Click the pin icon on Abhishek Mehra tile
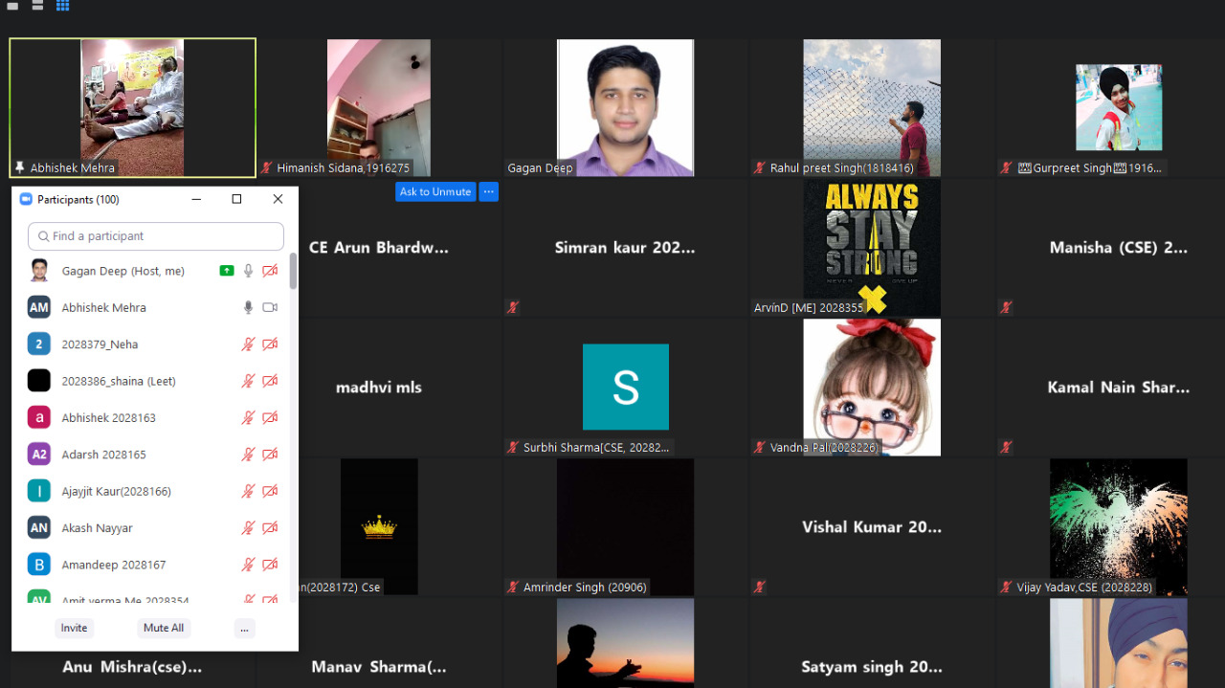 click(19, 167)
